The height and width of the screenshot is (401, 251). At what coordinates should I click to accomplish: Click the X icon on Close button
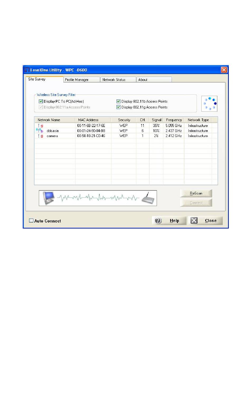point(194,221)
